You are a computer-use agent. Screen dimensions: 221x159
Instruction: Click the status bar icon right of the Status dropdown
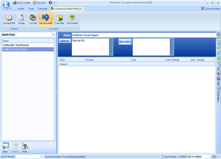pyautogui.click(x=214, y=156)
